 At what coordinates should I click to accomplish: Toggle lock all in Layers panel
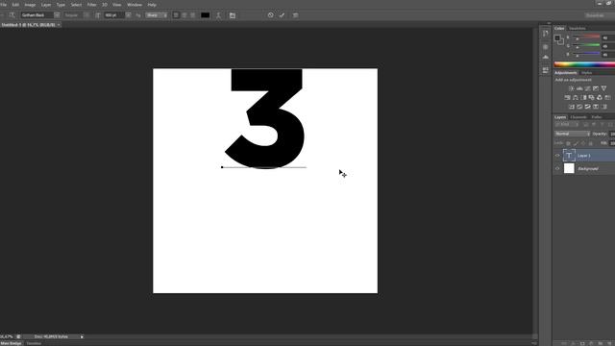[590, 143]
